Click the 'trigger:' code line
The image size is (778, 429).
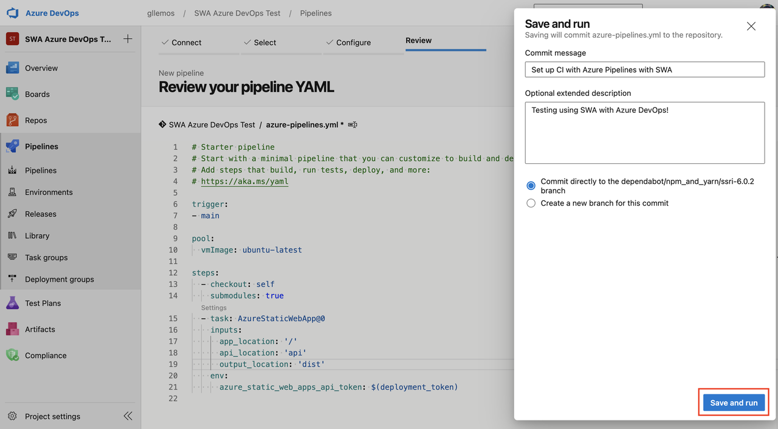[210, 204]
